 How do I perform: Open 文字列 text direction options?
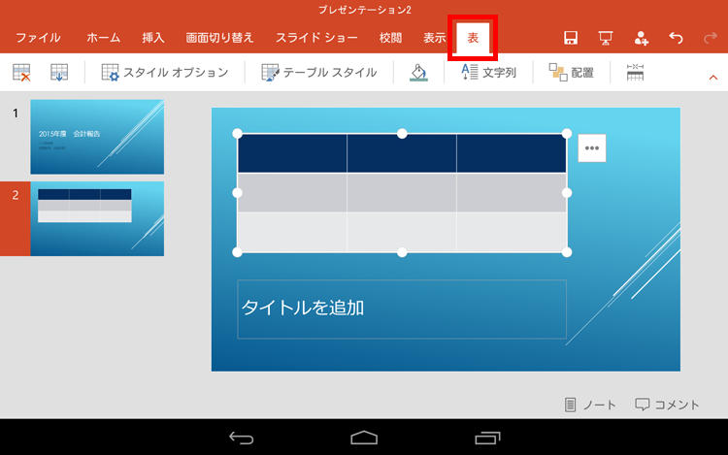[x=488, y=73]
